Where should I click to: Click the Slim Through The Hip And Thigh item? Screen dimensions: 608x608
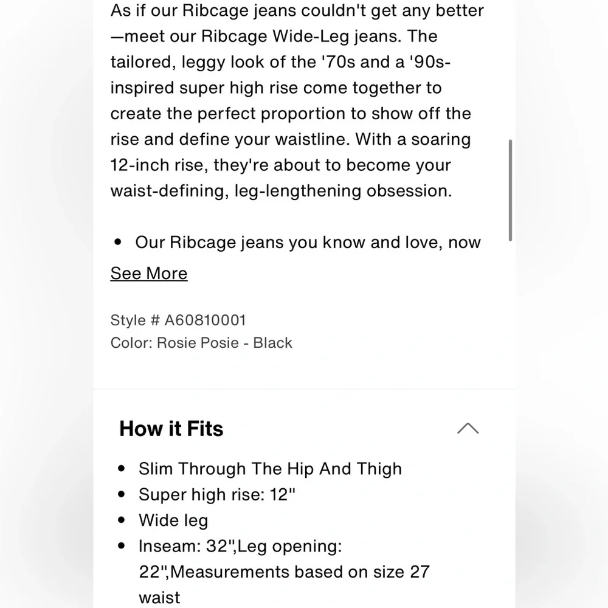click(x=270, y=469)
